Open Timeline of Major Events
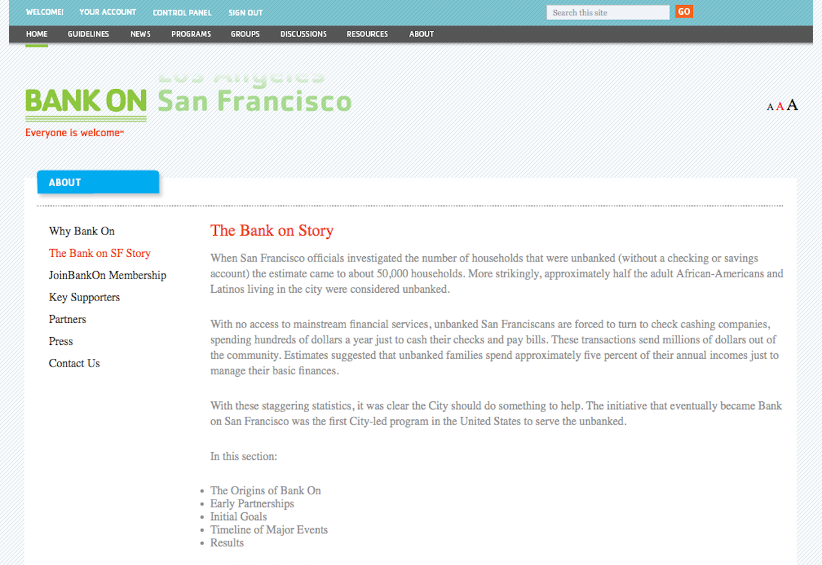 [269, 530]
